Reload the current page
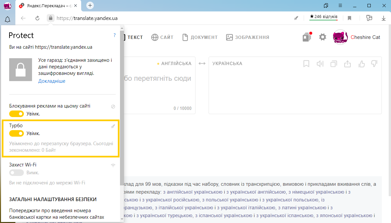The height and width of the screenshot is (223, 391). point(37,18)
